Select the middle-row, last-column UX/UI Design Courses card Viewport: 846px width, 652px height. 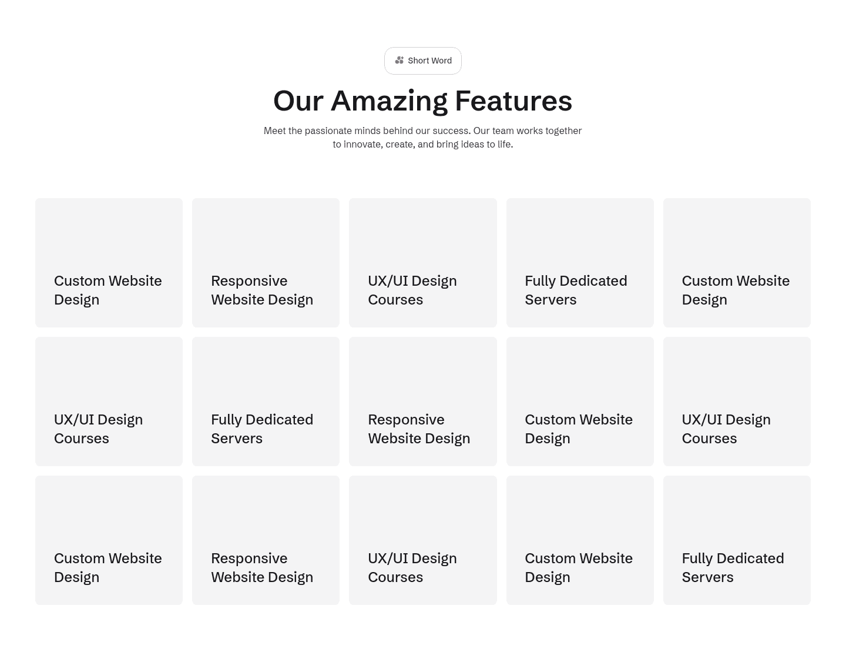[x=737, y=402]
